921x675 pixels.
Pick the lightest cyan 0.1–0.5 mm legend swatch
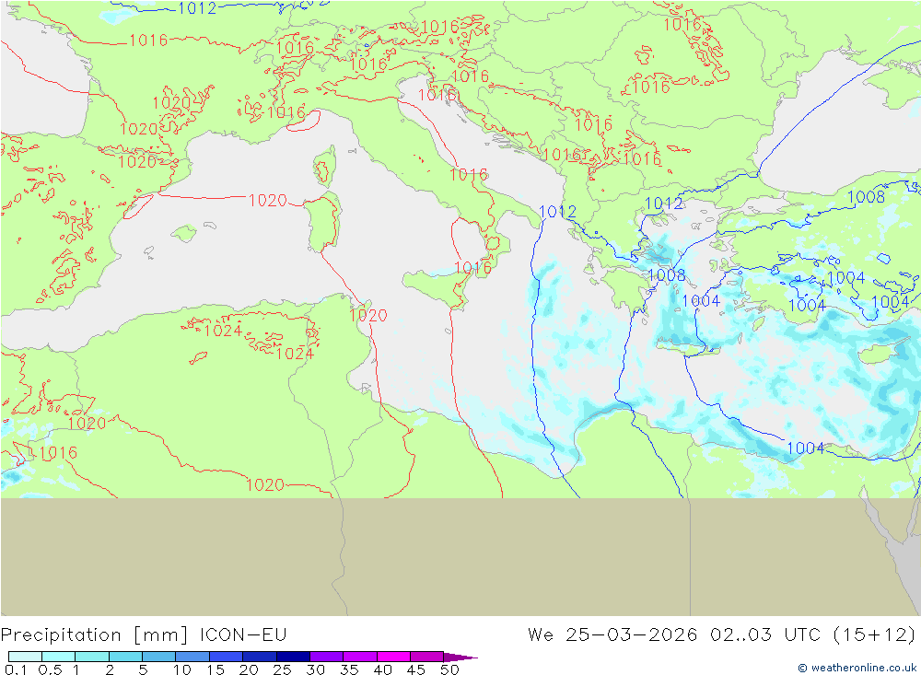click(25, 657)
